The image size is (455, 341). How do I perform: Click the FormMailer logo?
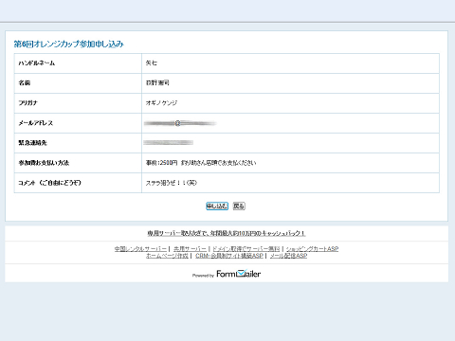point(239,274)
